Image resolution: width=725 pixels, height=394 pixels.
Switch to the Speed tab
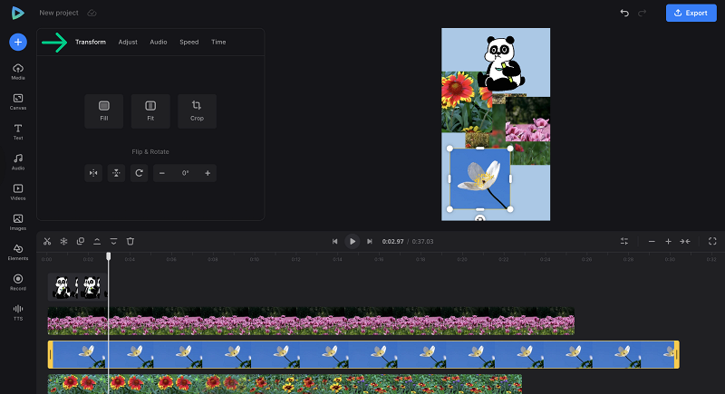pyautogui.click(x=189, y=42)
